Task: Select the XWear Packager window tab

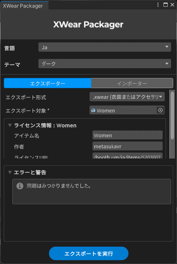Action: point(24,6)
